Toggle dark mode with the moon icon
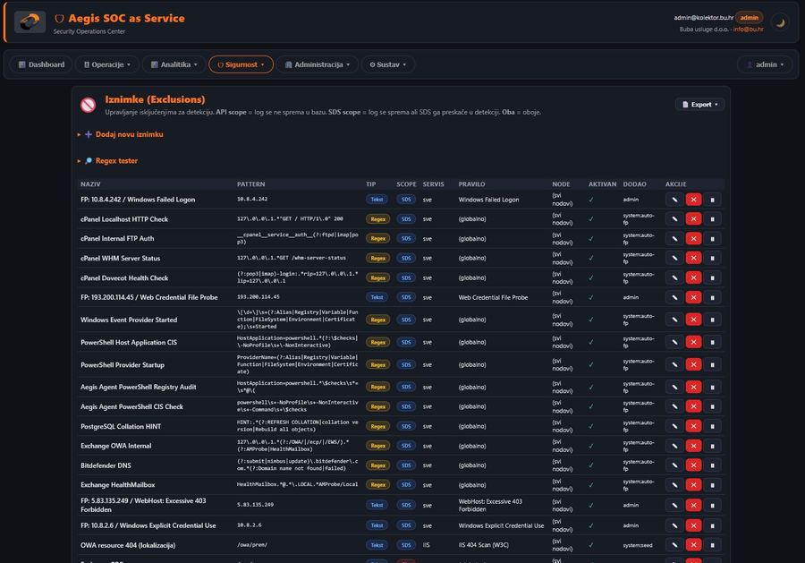 point(780,22)
